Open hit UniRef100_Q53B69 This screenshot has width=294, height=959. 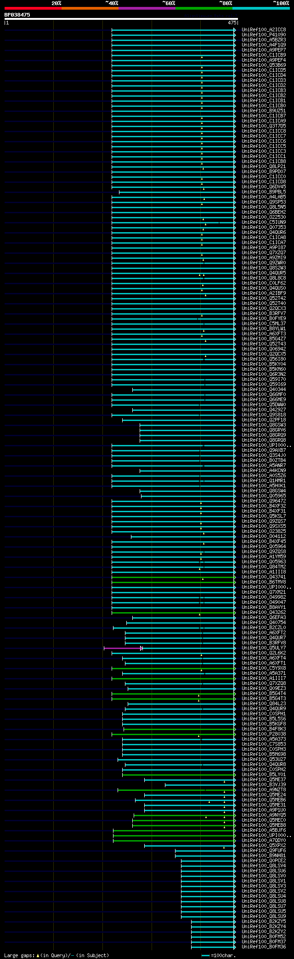click(264, 65)
